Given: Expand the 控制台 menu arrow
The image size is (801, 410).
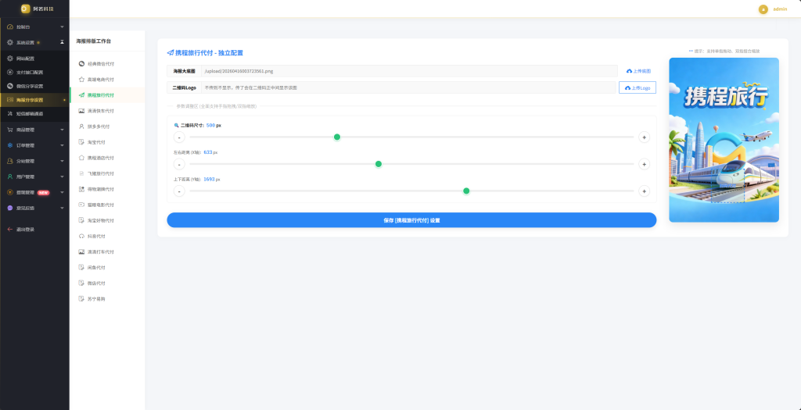Looking at the screenshot, I should [x=62, y=27].
